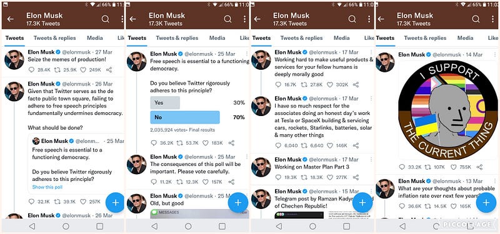This screenshot has height=234, width=500.
Task: Share the poll tweet with 183K likes
Action: [x=231, y=143]
